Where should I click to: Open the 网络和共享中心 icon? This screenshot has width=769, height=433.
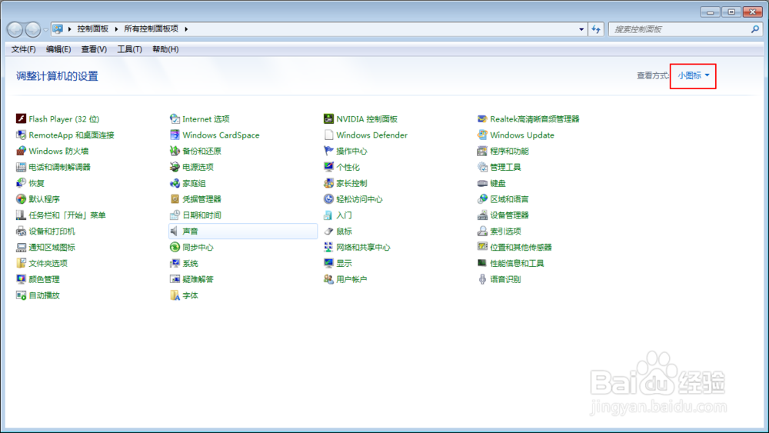328,247
